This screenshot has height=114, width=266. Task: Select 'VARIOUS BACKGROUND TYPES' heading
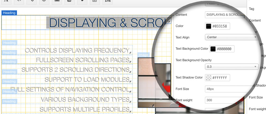coord(85,99)
